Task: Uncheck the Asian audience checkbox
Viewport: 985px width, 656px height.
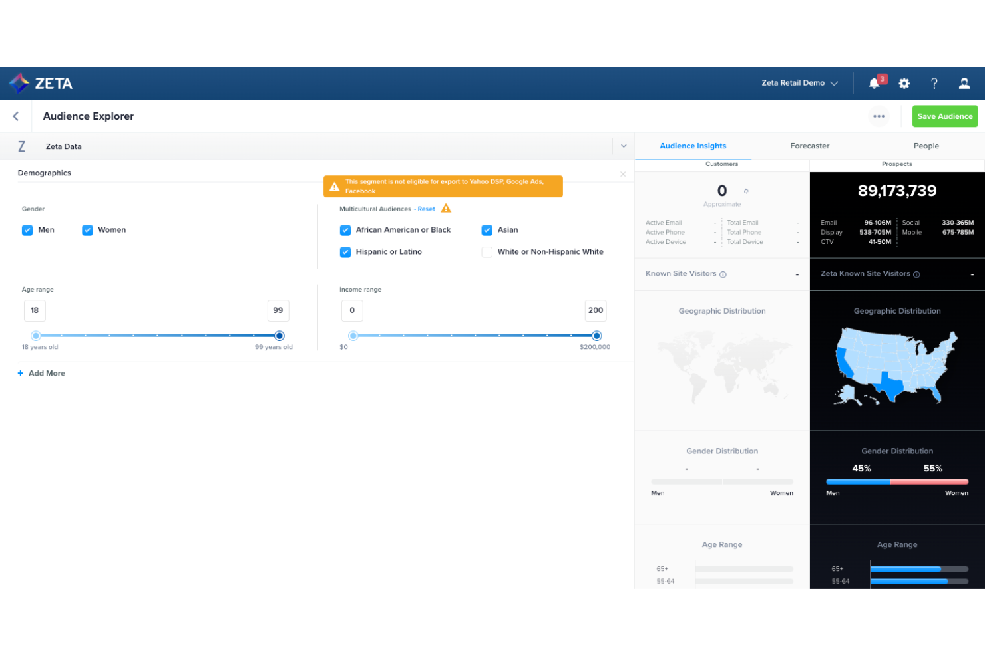Action: tap(487, 230)
